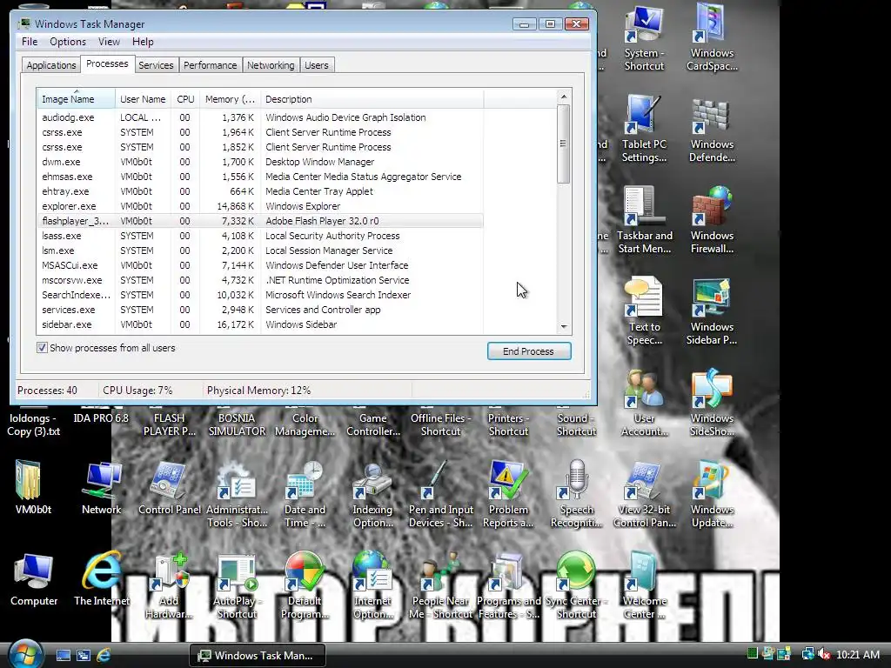This screenshot has width=891, height=668.
Task: Select the Welcome Center desktop icon
Action: point(644,585)
